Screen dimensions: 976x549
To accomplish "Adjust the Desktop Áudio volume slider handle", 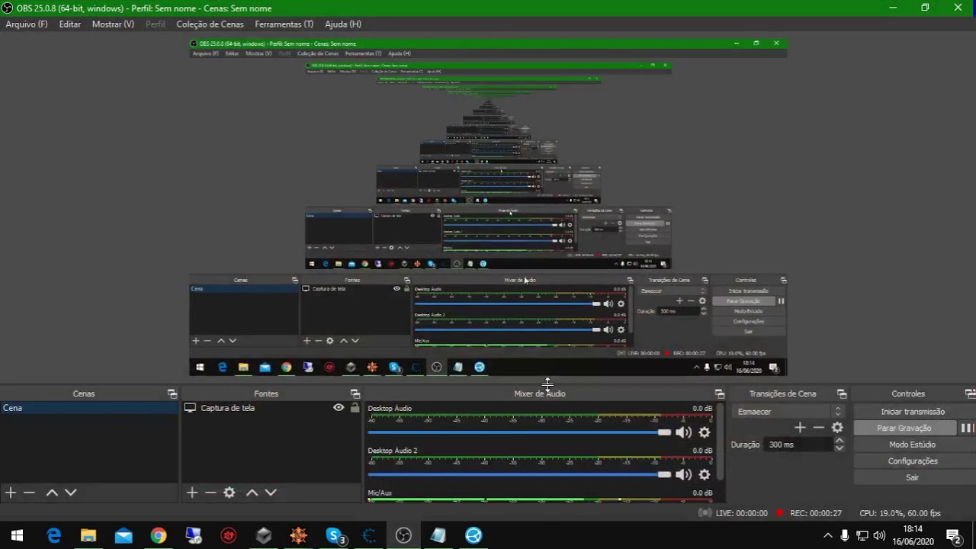I will pyautogui.click(x=664, y=432).
